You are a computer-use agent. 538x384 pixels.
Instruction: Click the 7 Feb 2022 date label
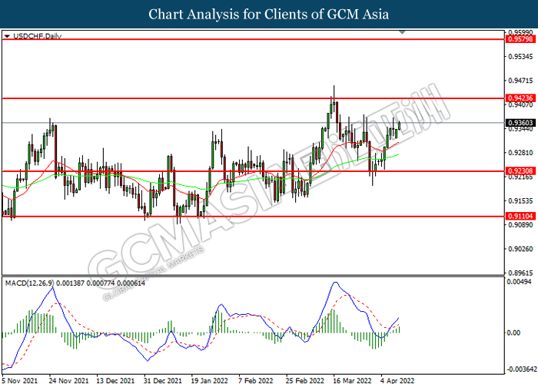tap(256, 380)
